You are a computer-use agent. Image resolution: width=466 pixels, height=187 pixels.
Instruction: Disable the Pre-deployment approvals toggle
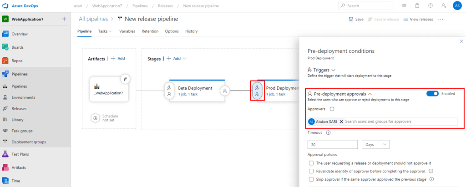(x=432, y=93)
